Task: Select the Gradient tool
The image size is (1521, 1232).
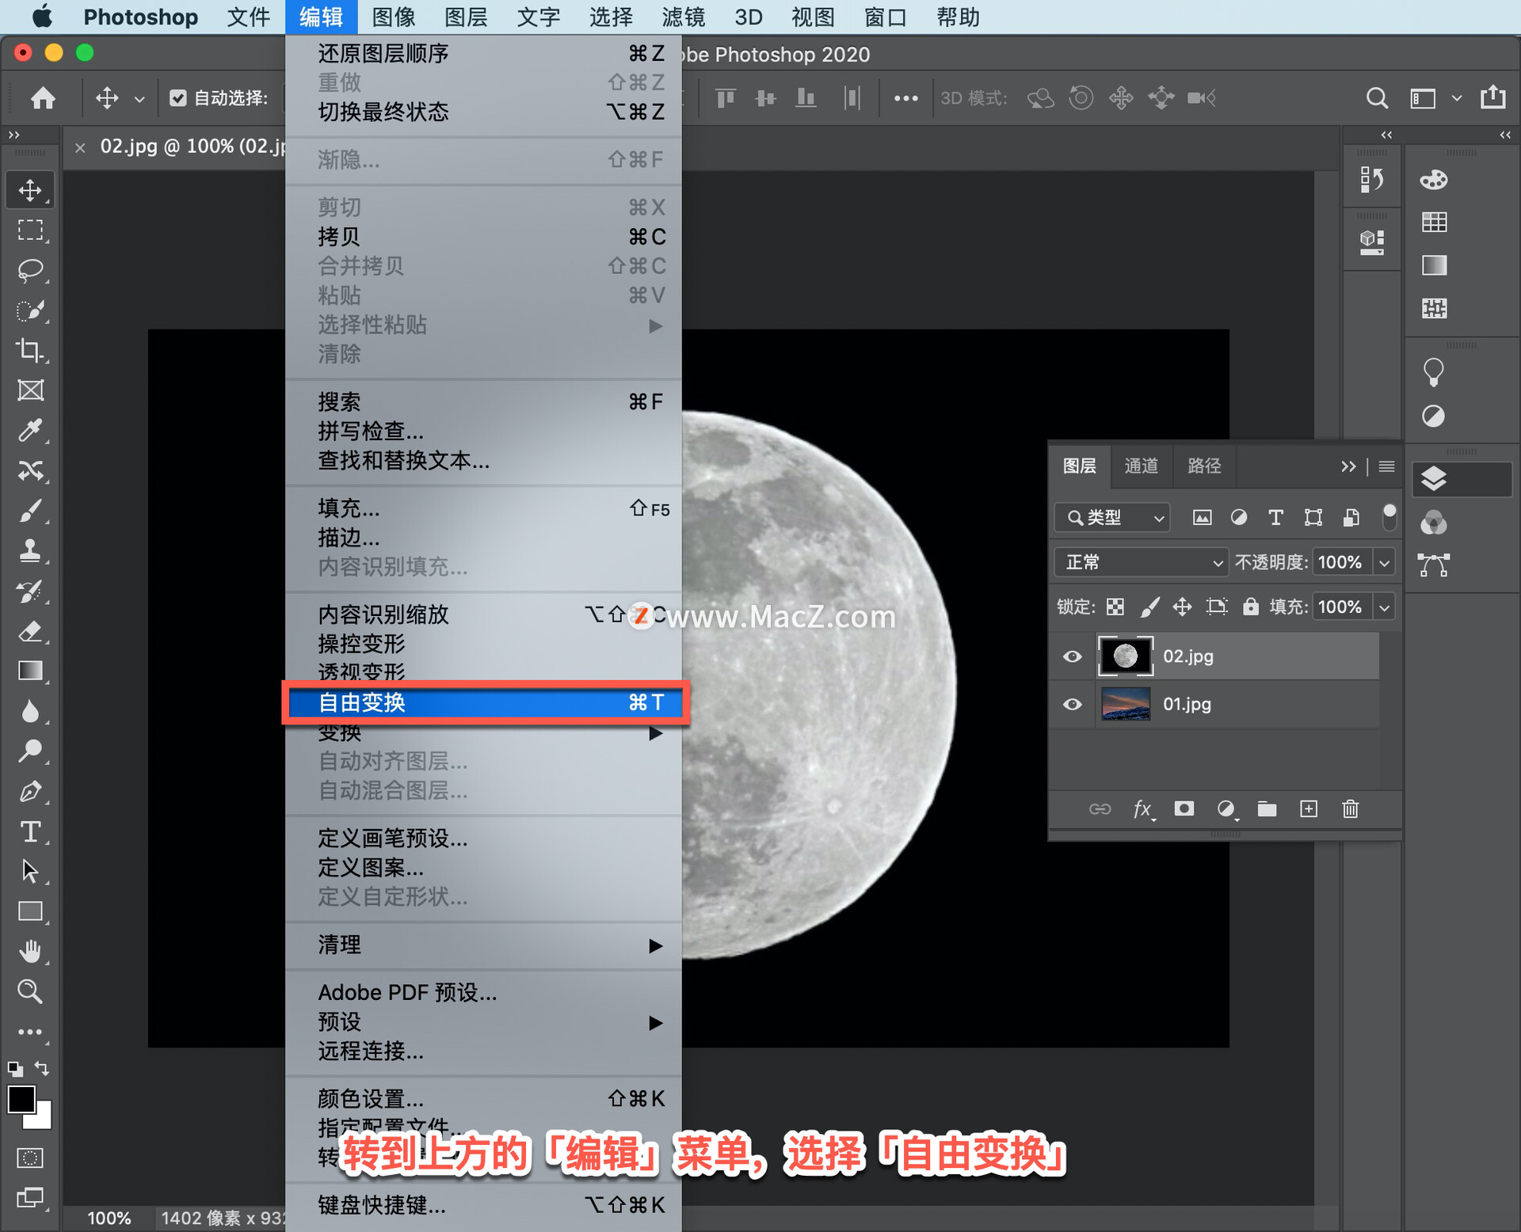Action: [x=30, y=671]
